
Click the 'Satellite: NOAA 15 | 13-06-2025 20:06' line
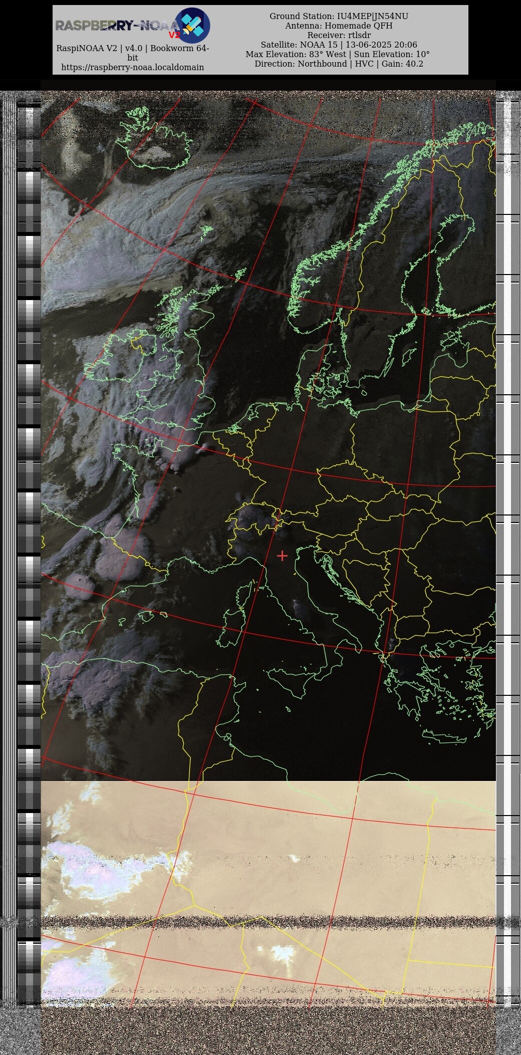[x=339, y=45]
